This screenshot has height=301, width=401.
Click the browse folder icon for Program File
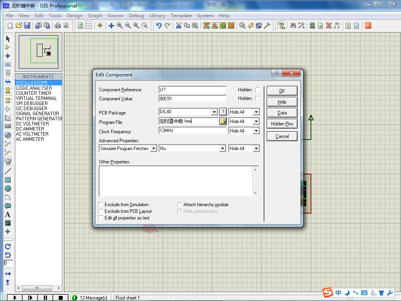click(x=223, y=121)
